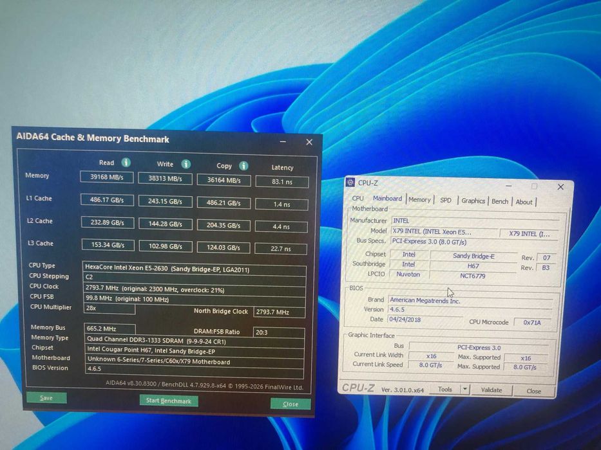Image resolution: width=601 pixels, height=450 pixels.
Task: Open the Bench tab in CPU-Z
Action: point(500,201)
